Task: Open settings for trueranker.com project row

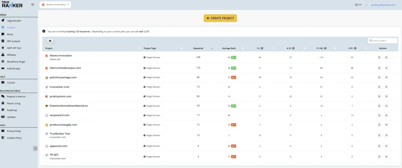Action: (x=386, y=87)
